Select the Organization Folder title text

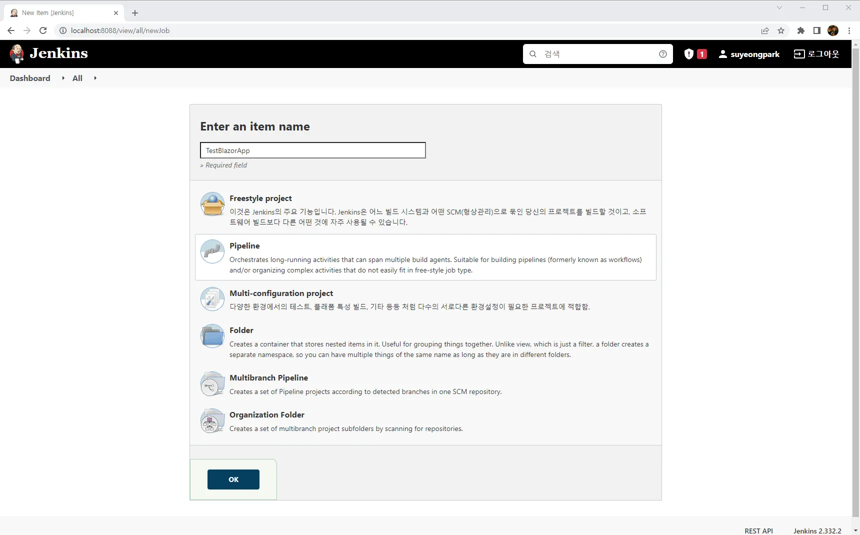pyautogui.click(x=267, y=415)
